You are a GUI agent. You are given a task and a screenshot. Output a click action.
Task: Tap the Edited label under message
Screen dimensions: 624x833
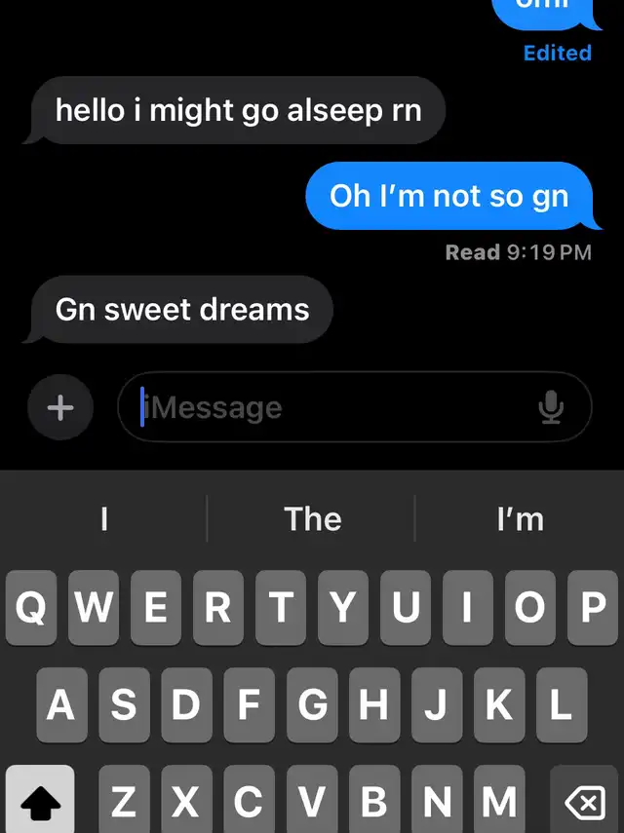[557, 53]
